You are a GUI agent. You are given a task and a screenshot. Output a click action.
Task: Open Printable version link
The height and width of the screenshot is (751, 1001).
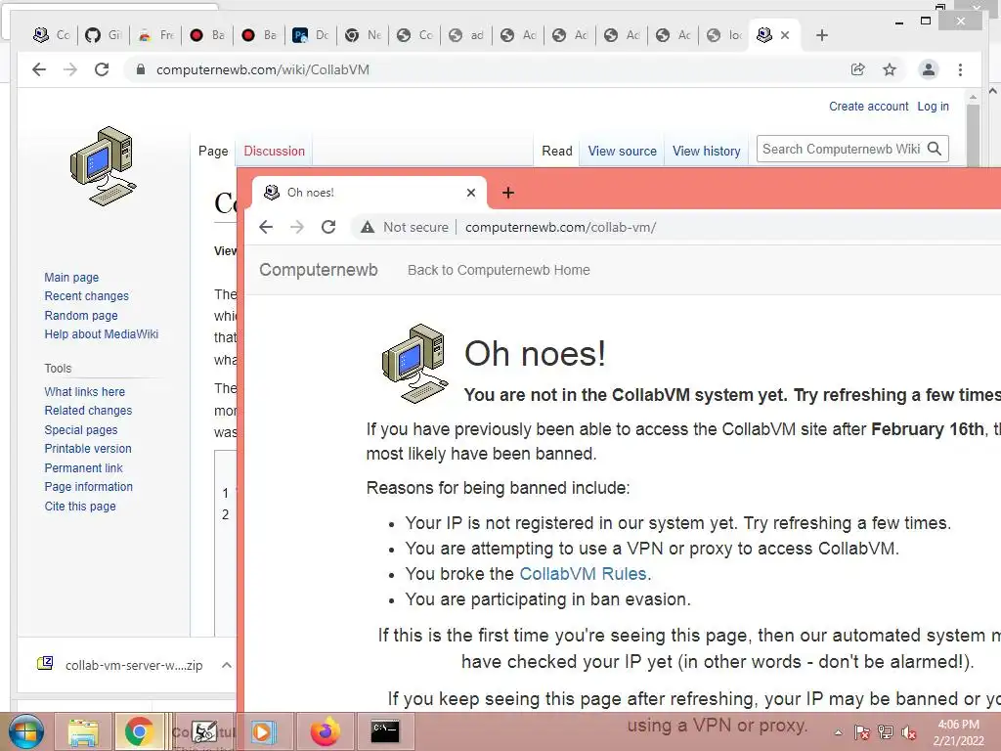(x=87, y=449)
